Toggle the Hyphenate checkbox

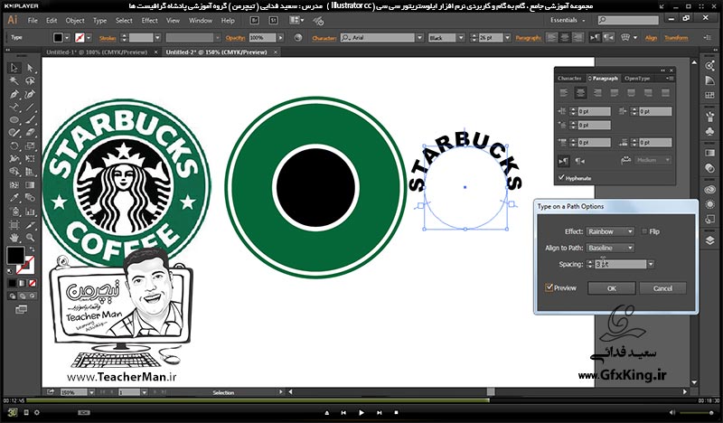tap(561, 177)
